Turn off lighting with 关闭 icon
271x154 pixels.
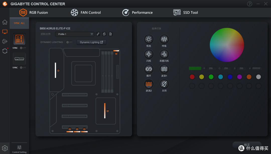164,84
